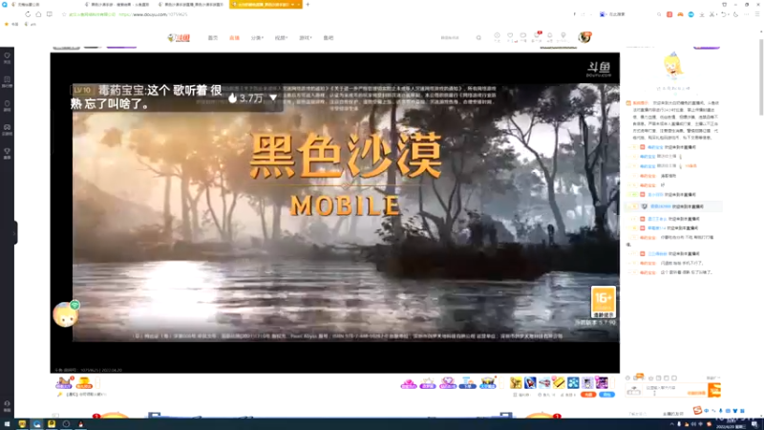This screenshot has height=430, width=764.
Task: Click the blue gift-bar activity icon
Action: (467, 383)
